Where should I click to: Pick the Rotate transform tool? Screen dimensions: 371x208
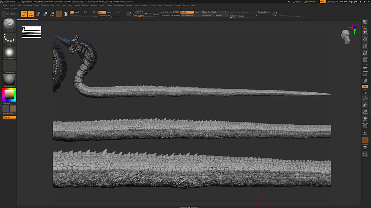point(52,14)
